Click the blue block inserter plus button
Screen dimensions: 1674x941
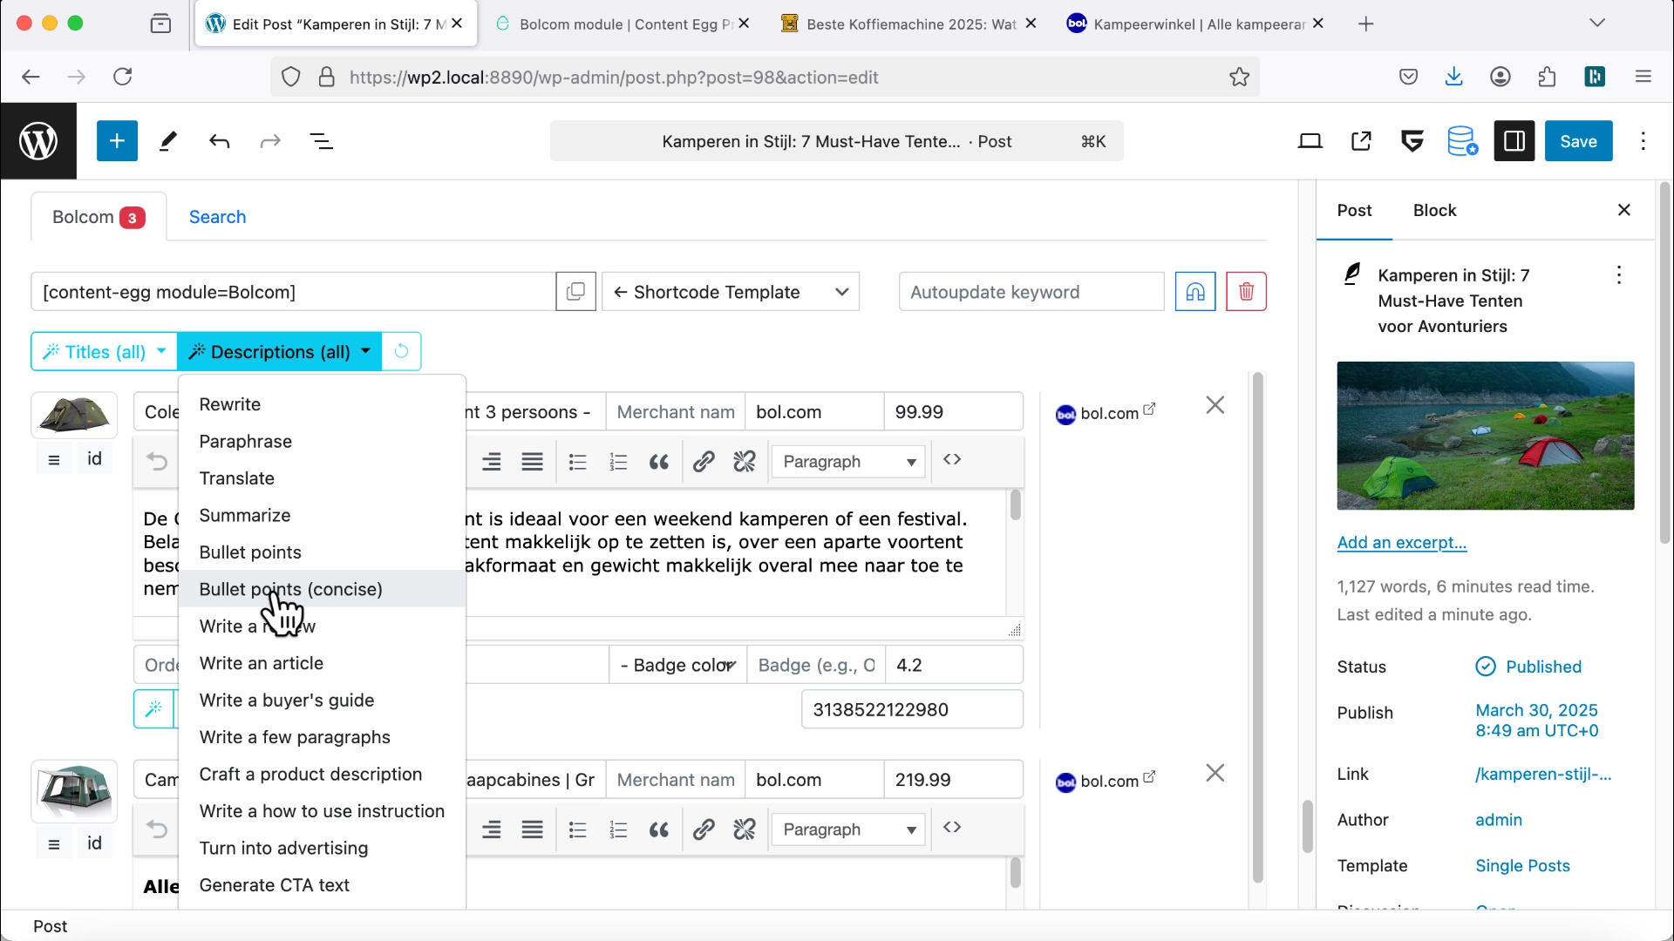click(x=117, y=141)
